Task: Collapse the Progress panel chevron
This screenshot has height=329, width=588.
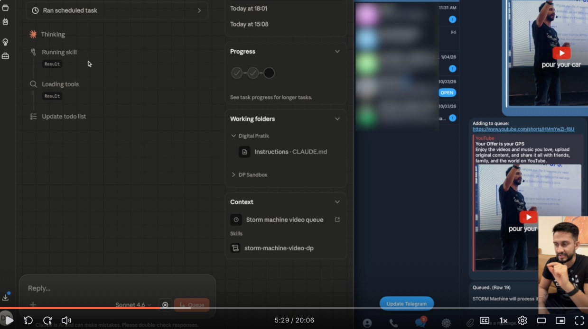Action: coord(337,52)
